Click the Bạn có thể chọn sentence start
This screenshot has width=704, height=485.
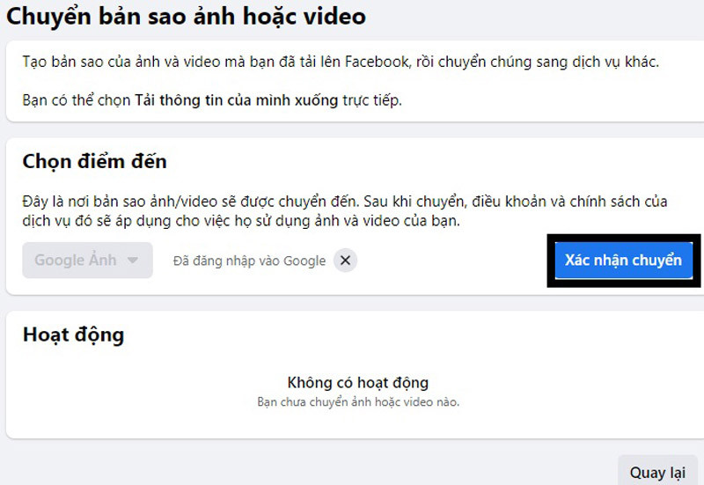pyautogui.click(x=77, y=100)
